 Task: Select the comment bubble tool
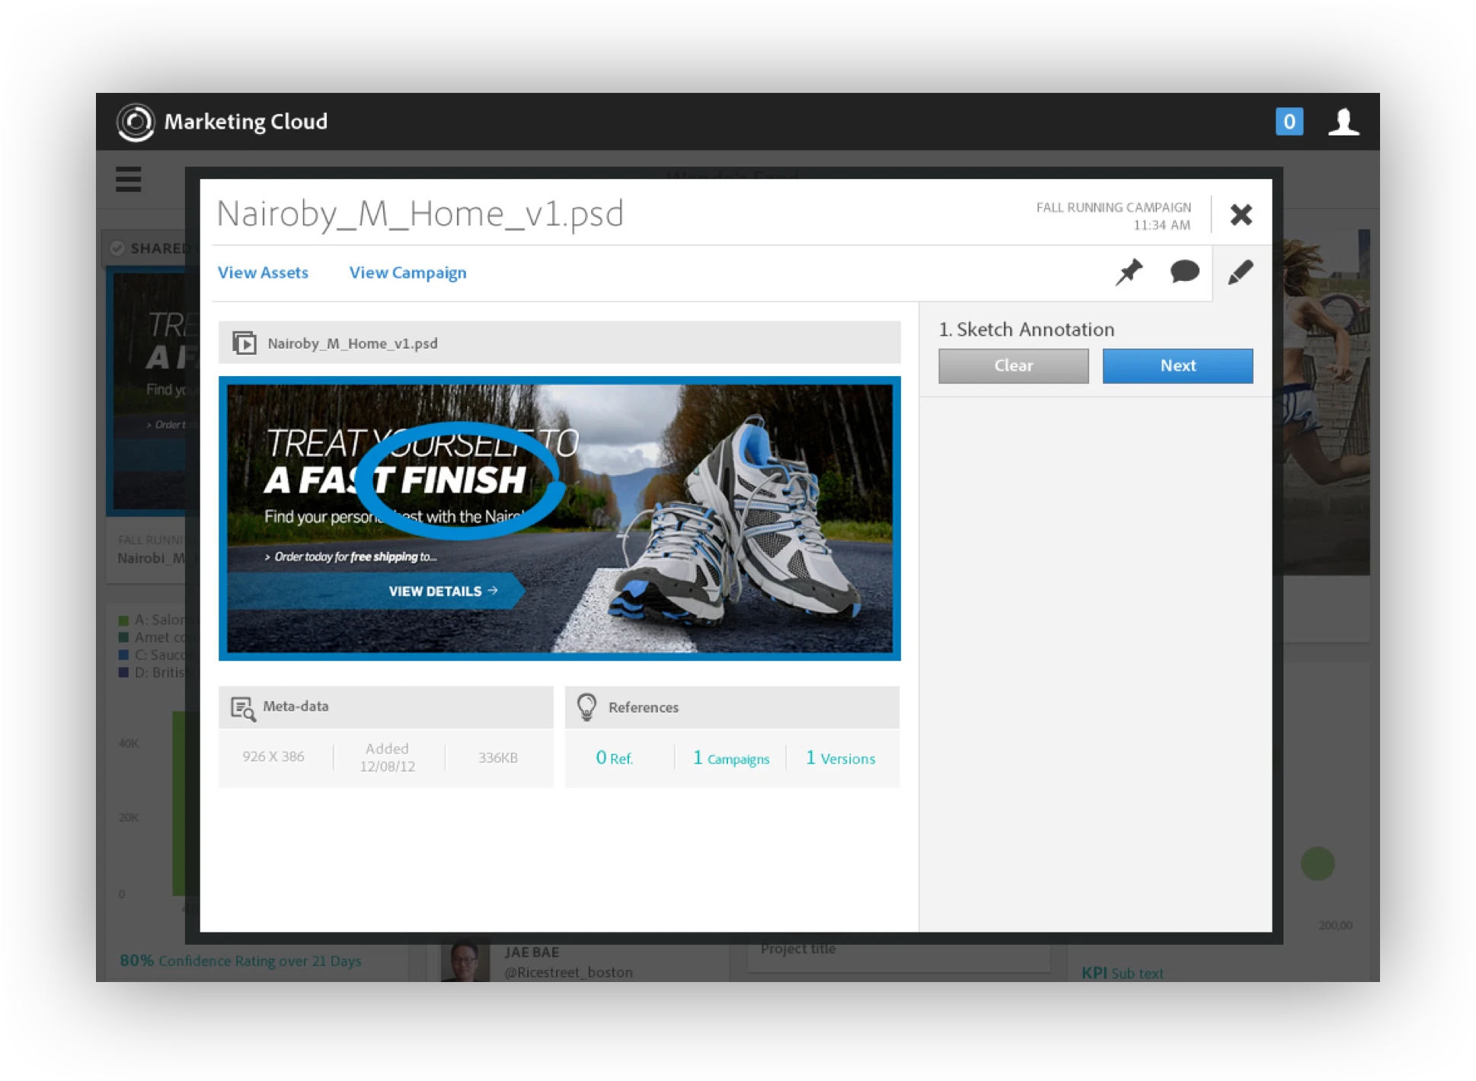coord(1184,271)
